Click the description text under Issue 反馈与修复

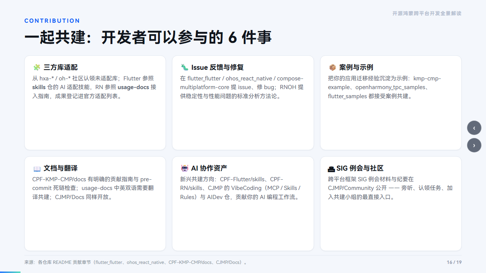tap(242, 87)
